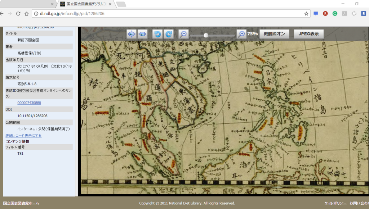Click the DOI value 10.11501/1286206

(x=32, y=116)
